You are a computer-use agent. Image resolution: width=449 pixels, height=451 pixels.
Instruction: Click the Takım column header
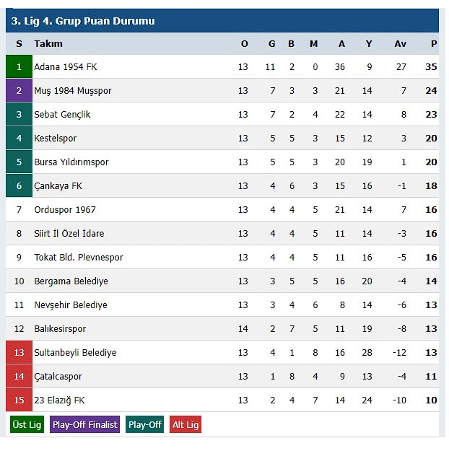48,43
